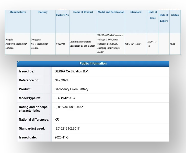This screenshot has height=153, width=186.
Task: Click the Reference no label
Action: [29, 80]
